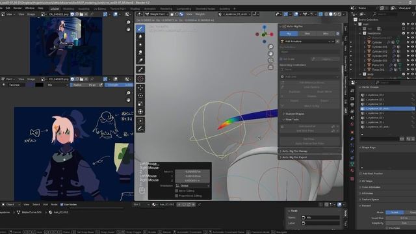
Task: Hide Torus.001 object with eye icon
Action: [x=413, y=70]
